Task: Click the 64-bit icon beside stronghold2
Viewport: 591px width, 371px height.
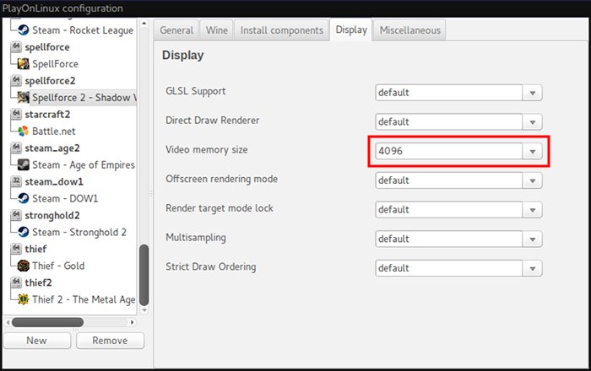Action: point(16,215)
